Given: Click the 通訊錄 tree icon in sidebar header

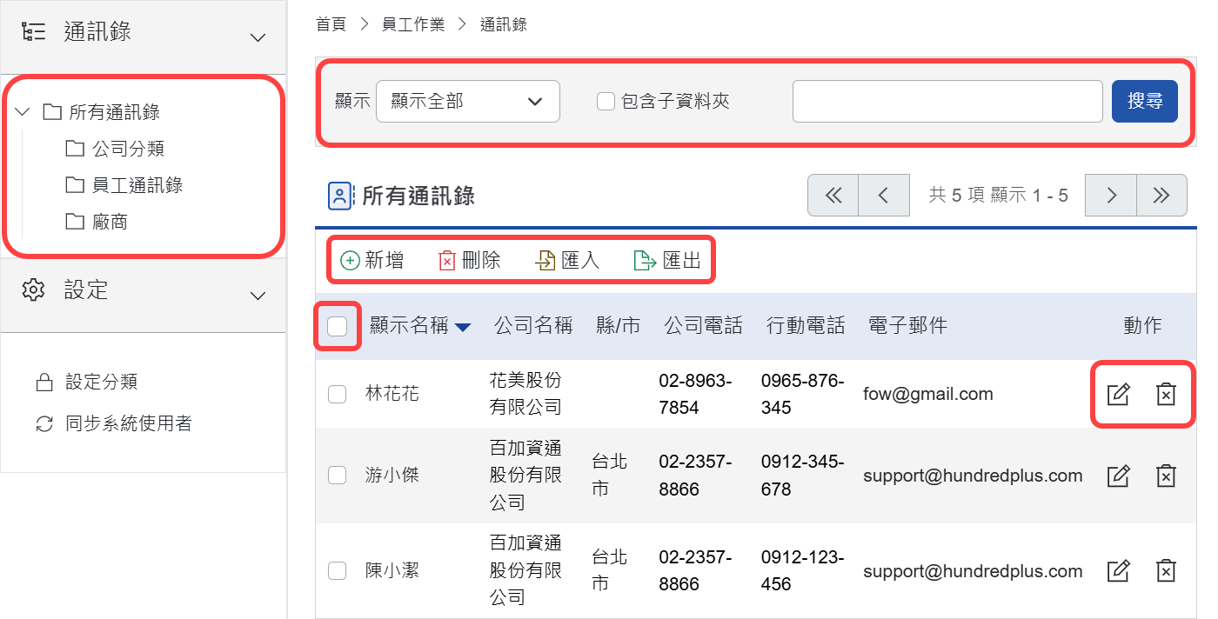Looking at the screenshot, I should (33, 32).
